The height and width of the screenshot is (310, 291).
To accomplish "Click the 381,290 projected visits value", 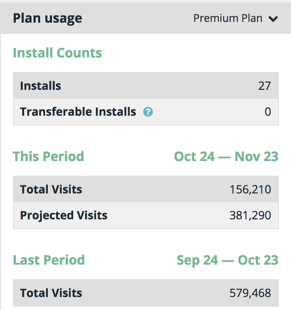I will [x=250, y=215].
